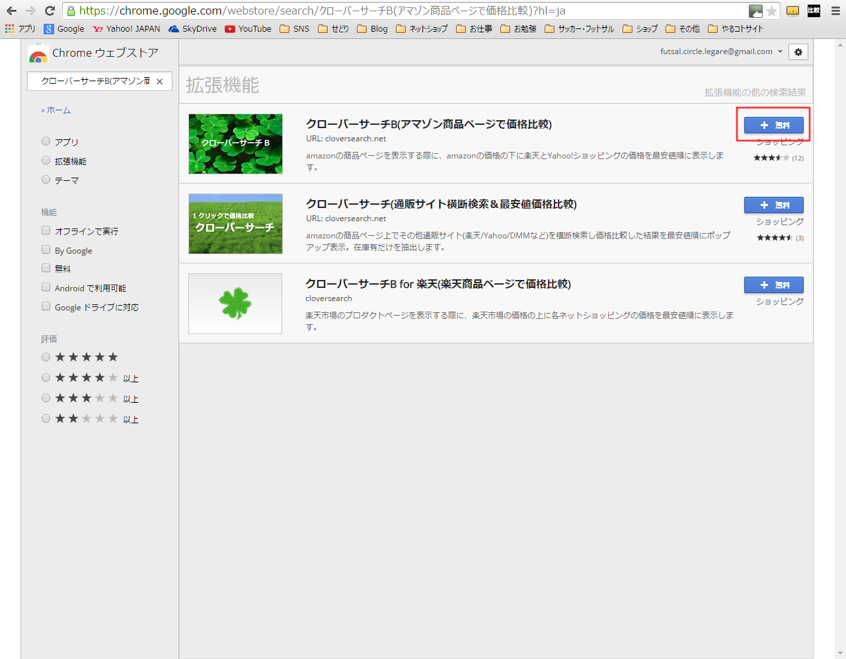Open ショップ bookmark folder

(x=640, y=29)
